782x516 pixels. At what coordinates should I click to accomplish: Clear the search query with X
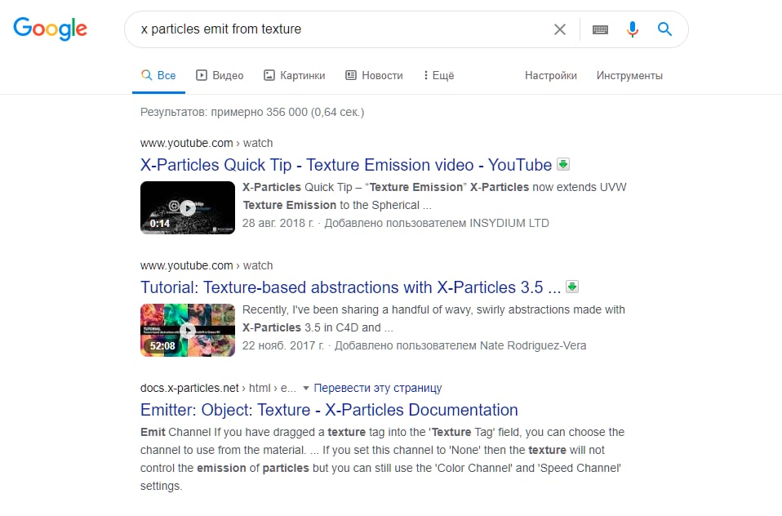click(560, 29)
